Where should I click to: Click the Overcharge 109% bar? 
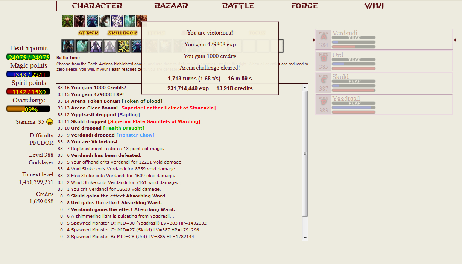click(x=28, y=109)
